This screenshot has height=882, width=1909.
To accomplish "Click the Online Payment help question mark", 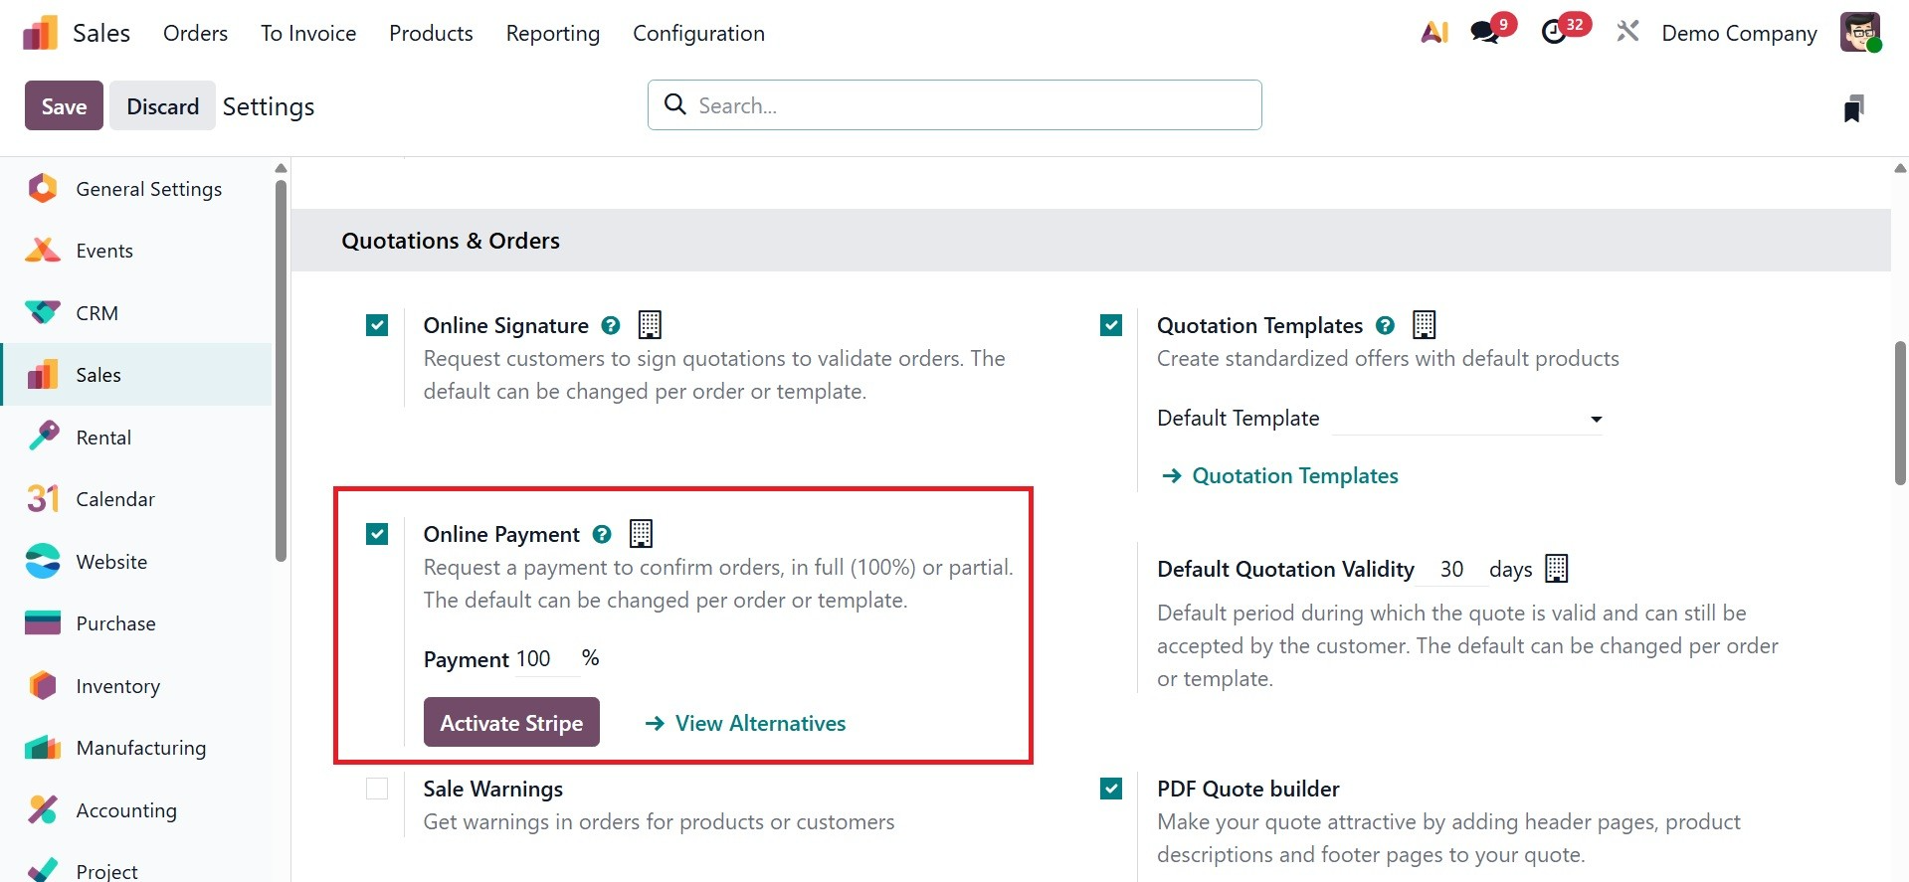I will pyautogui.click(x=602, y=534).
